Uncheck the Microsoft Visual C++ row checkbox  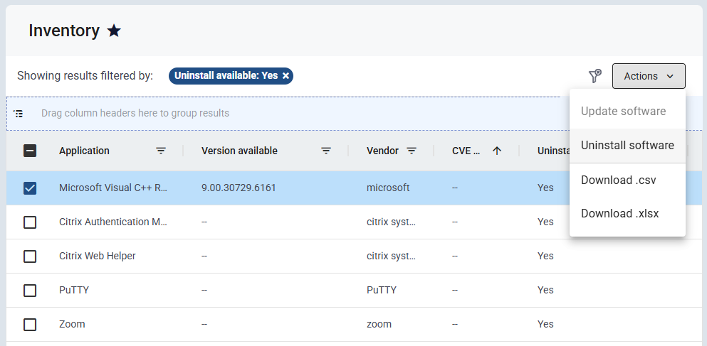[30, 188]
